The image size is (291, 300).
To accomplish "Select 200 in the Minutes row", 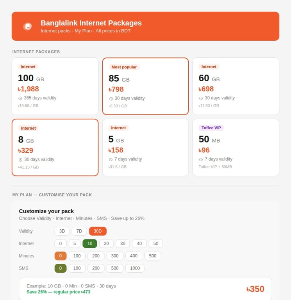I will tap(96, 256).
